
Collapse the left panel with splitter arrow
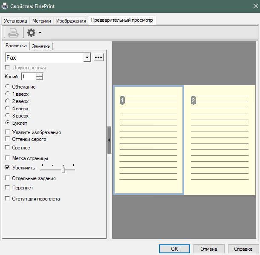(109, 140)
